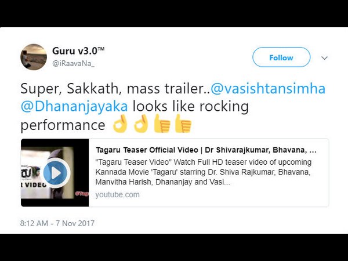Image resolution: width=348 pixels, height=261 pixels.
Task: Click the Tagaru video thumbnail image
Action: (x=55, y=173)
